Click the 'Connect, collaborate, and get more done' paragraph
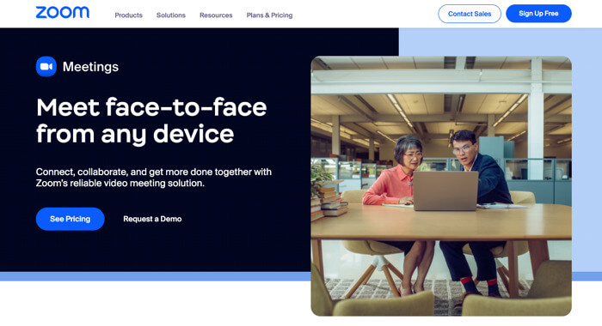Screen dimensions: 602x326 [x=154, y=178]
